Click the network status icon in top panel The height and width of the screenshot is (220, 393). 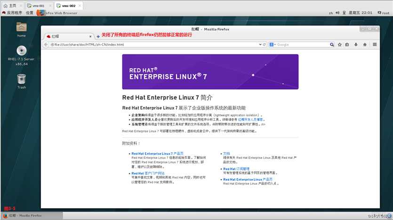point(344,13)
